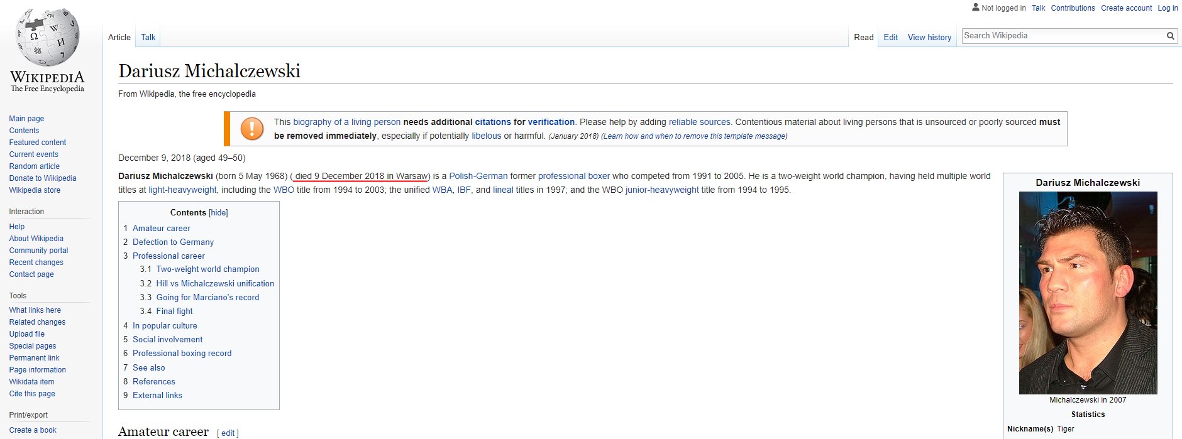Open the user Talk link at top
Screen dimensions: 1182x439
[x=1038, y=8]
